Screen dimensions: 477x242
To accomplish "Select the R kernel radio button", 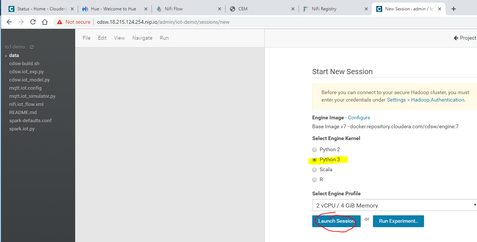I will click(314, 180).
